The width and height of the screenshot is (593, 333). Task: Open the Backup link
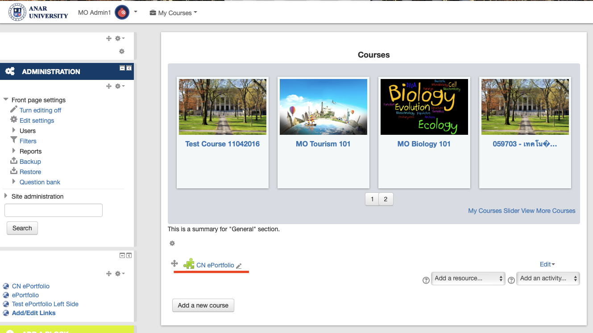point(30,162)
